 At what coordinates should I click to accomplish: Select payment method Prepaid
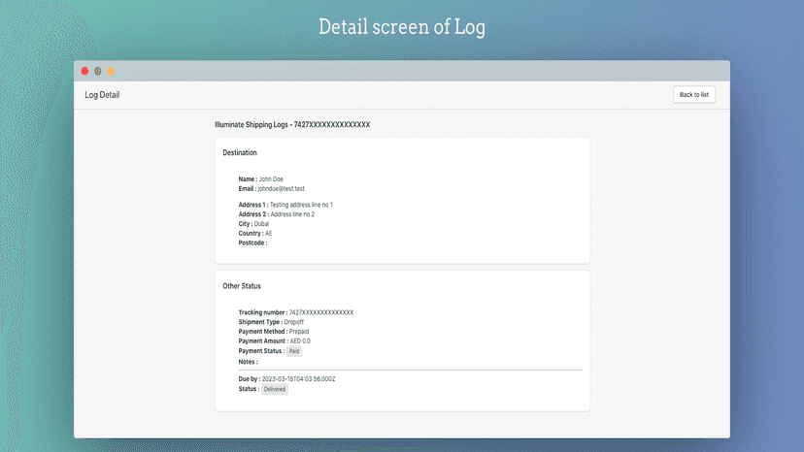click(x=299, y=332)
